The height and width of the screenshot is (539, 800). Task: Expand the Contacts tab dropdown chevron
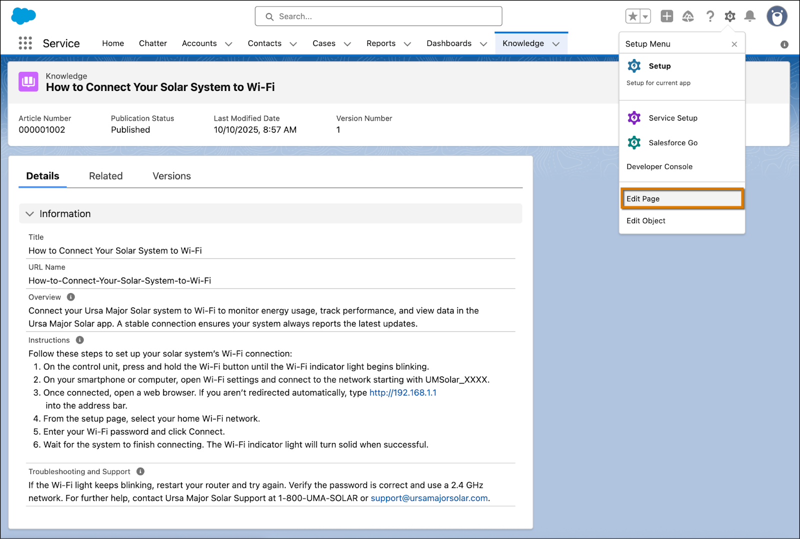point(293,44)
